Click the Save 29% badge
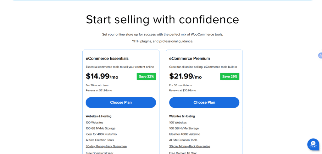The image size is (322, 154). pyautogui.click(x=230, y=77)
